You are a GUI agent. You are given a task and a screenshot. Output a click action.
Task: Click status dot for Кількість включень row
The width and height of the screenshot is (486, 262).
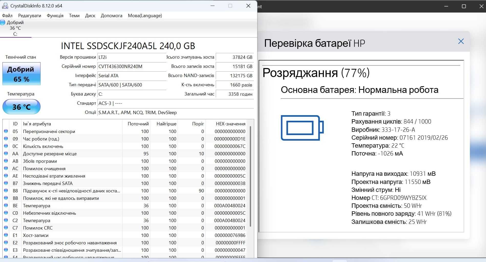(x=6, y=146)
